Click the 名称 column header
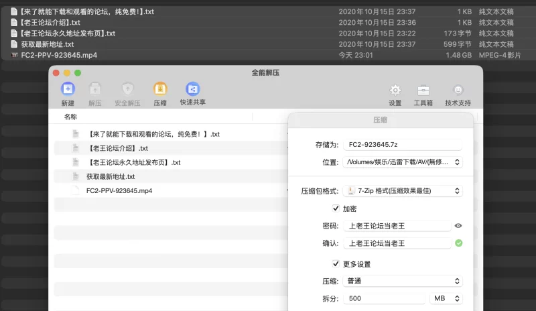This screenshot has height=311, width=536. click(x=71, y=117)
